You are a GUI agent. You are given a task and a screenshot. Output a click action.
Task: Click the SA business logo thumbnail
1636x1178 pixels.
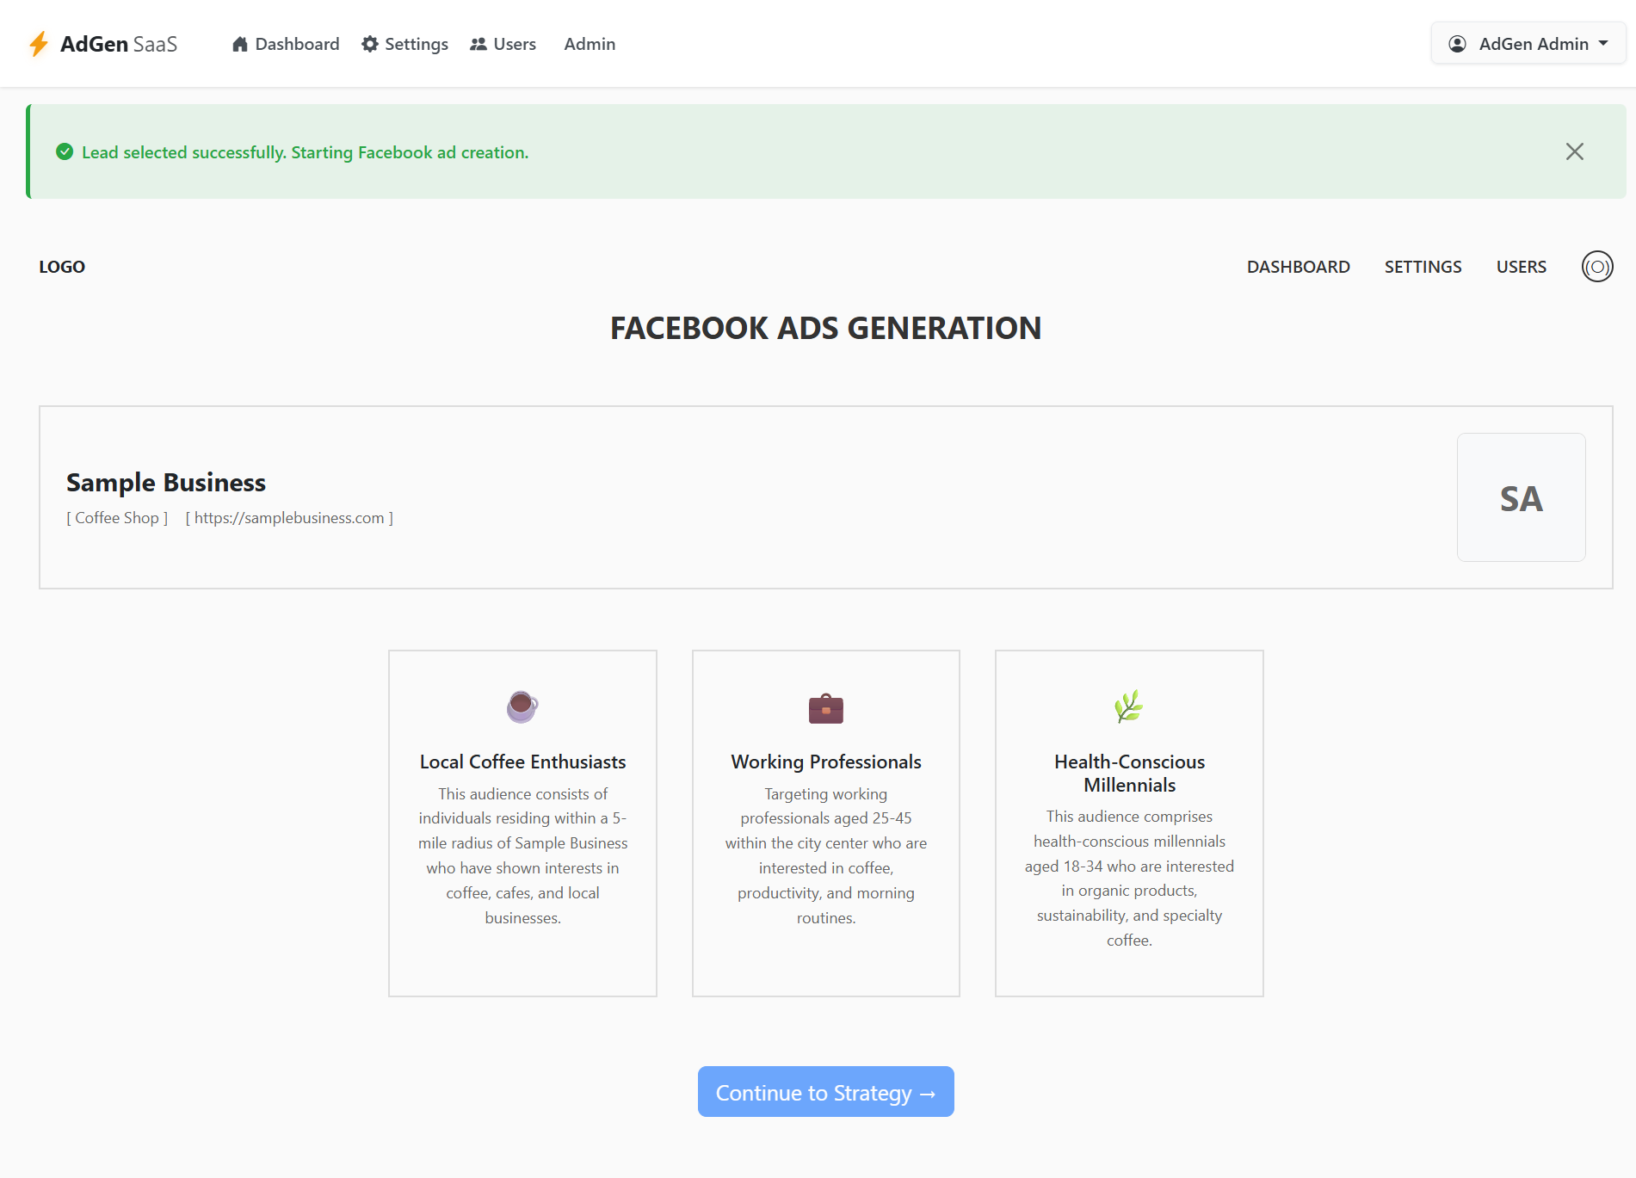click(x=1522, y=497)
